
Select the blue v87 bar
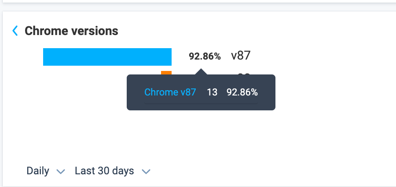pyautogui.click(x=107, y=57)
